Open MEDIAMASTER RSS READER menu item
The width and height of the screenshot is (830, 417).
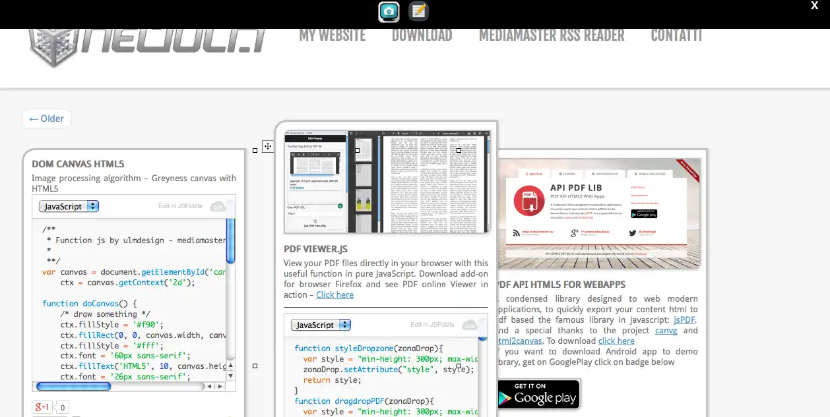point(552,36)
